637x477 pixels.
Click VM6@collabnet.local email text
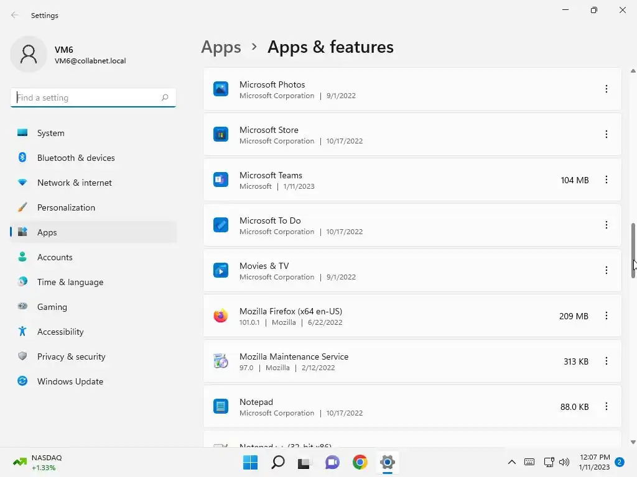coord(90,61)
